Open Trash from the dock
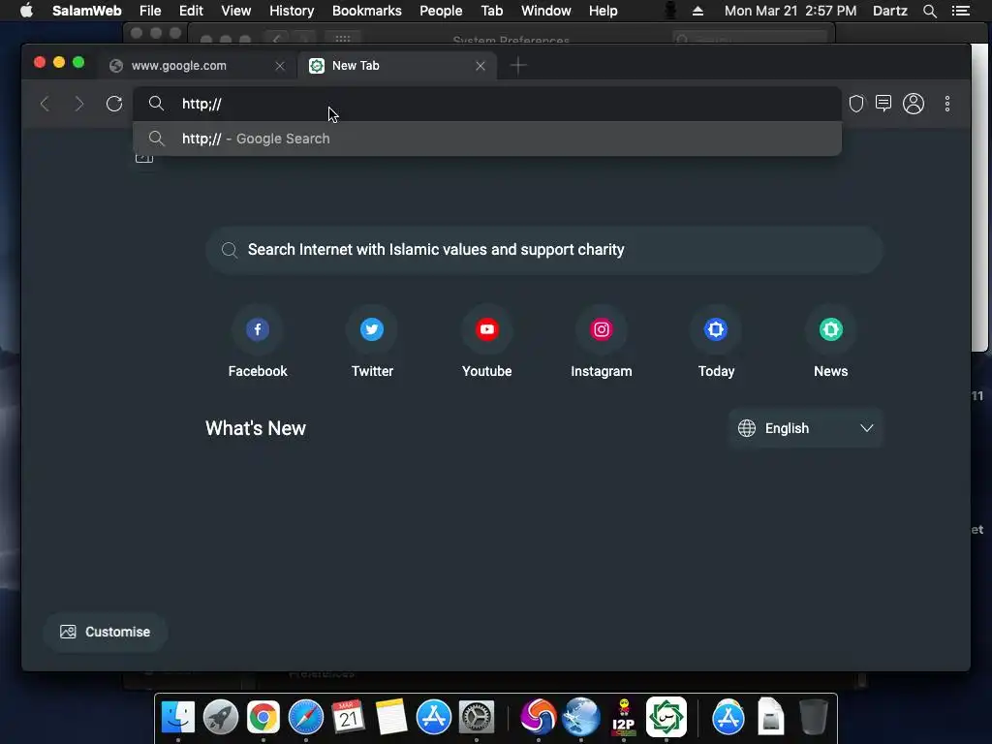Image resolution: width=992 pixels, height=744 pixels. pos(814,718)
